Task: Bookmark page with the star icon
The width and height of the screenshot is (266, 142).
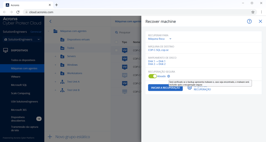Action: coord(253,12)
